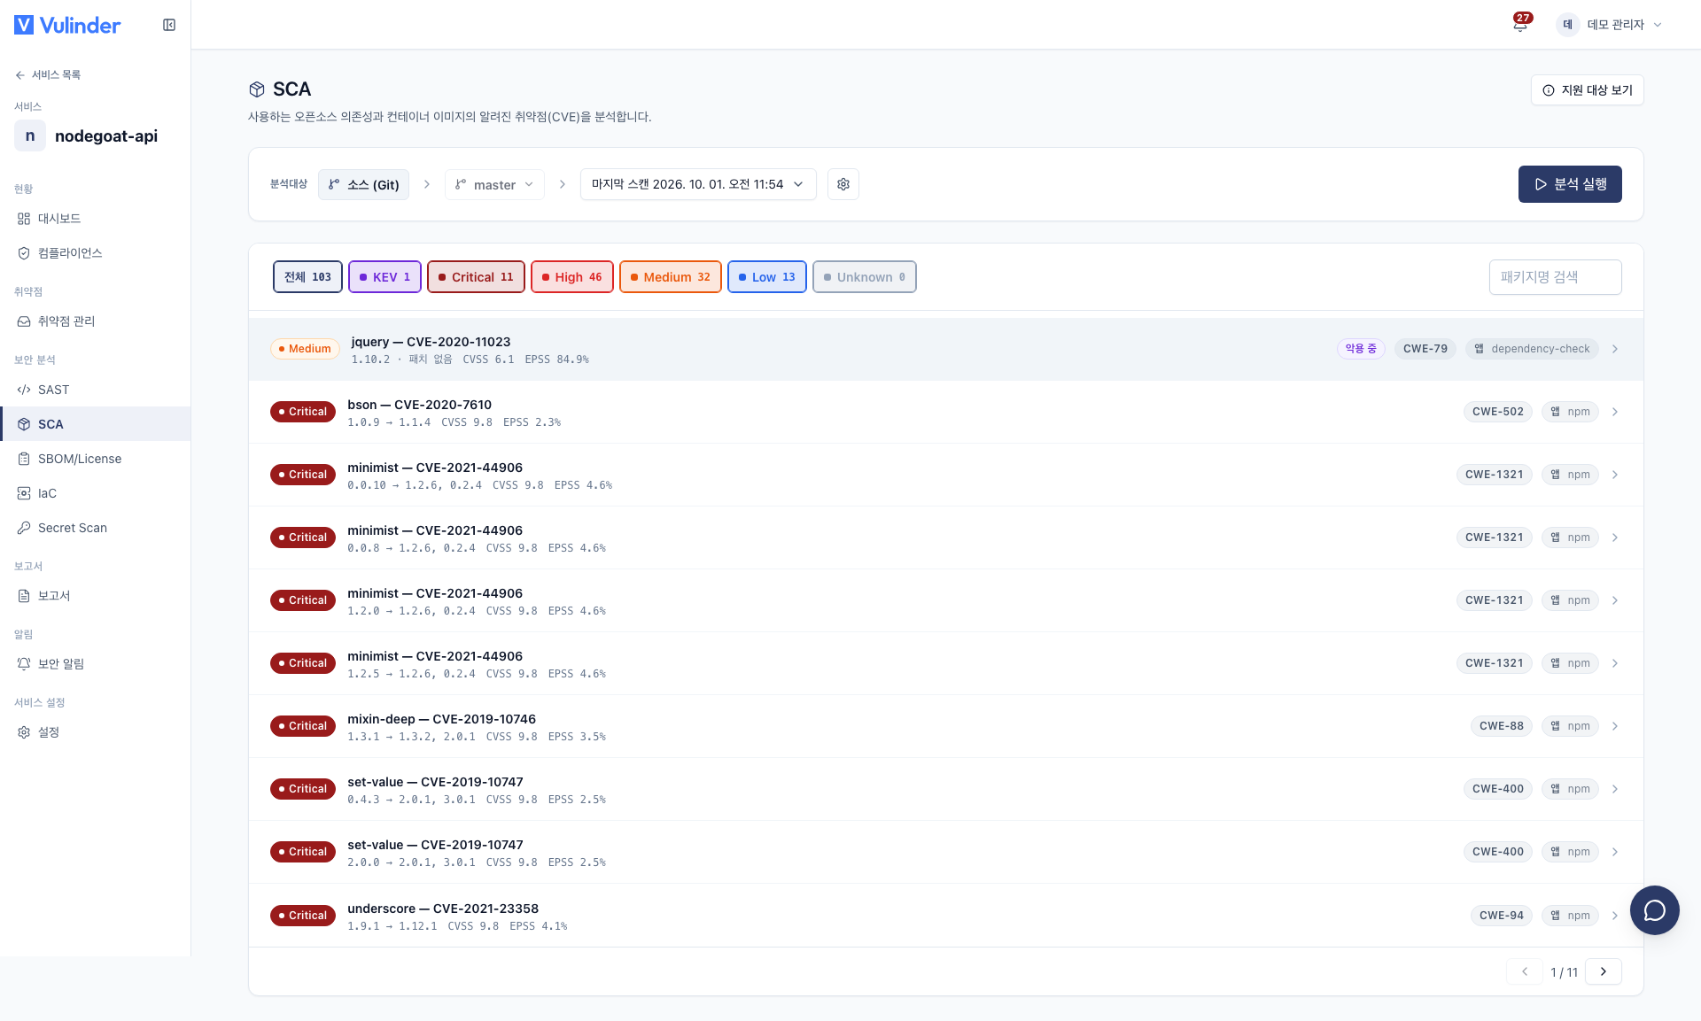The width and height of the screenshot is (1701, 1021).
Task: Open 보안 알림 in the sidebar
Action: point(96,664)
